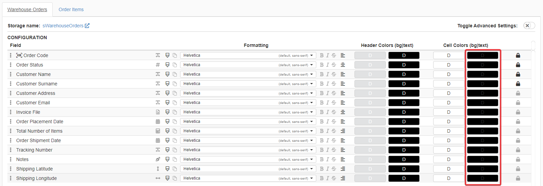Toggle the lock for Customer Address field
Viewport: 543px width, 186px height.
[518, 93]
